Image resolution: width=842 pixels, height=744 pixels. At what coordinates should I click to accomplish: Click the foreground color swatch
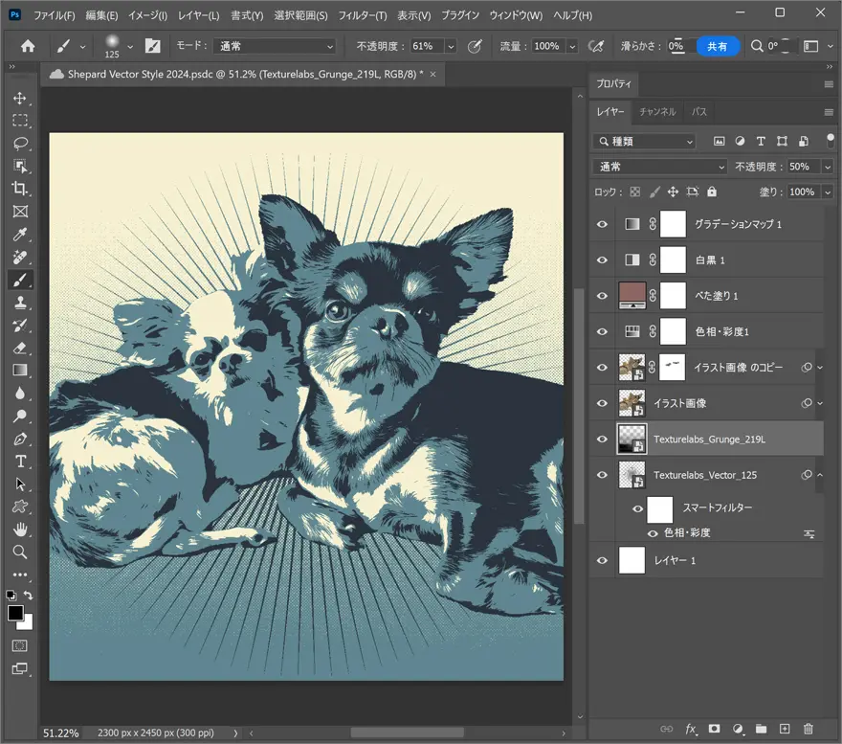point(15,613)
